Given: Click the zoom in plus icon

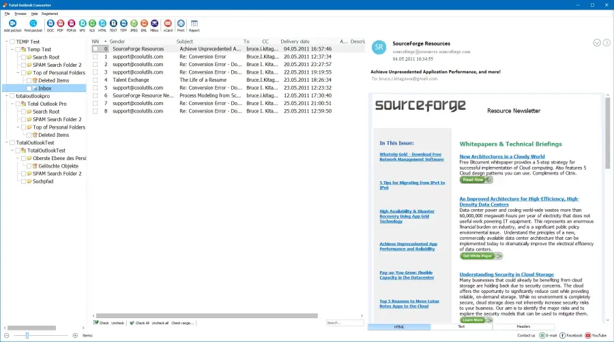Looking at the screenshot, I should point(75,335).
